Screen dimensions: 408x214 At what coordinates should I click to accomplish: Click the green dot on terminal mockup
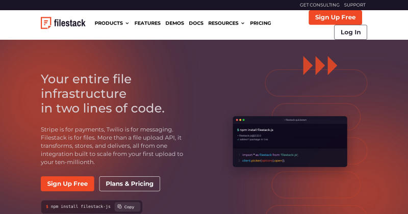point(244,120)
